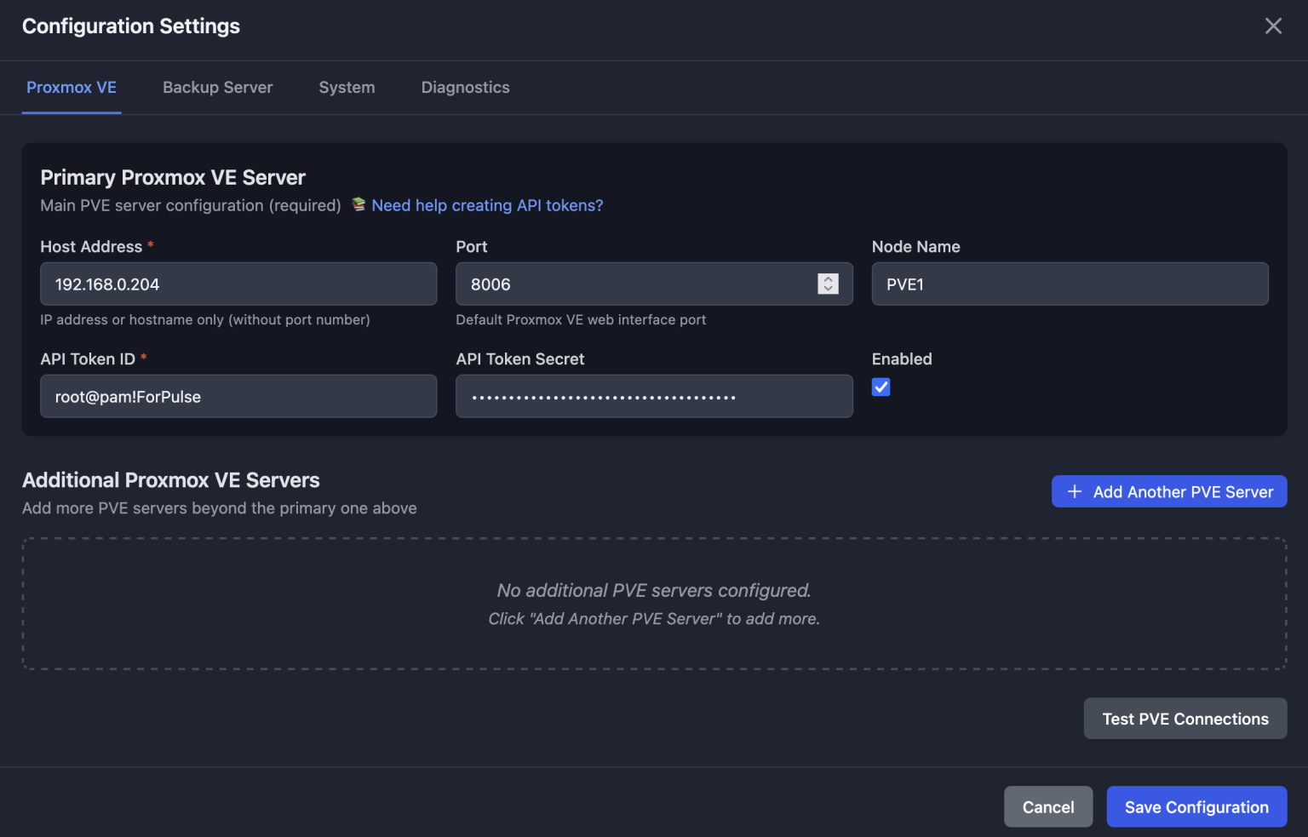The height and width of the screenshot is (837, 1308).
Task: Click the red asterisk next to Host Address
Action: click(151, 245)
